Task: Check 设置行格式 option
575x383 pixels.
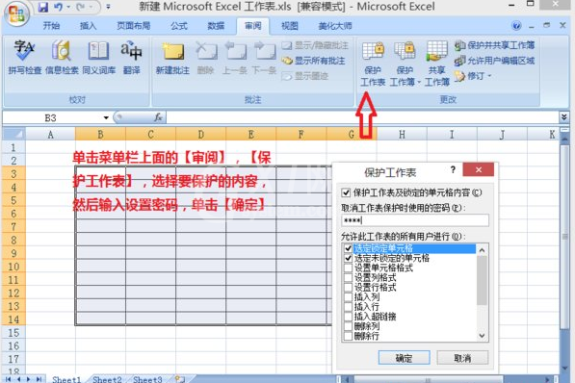Action: (348, 288)
